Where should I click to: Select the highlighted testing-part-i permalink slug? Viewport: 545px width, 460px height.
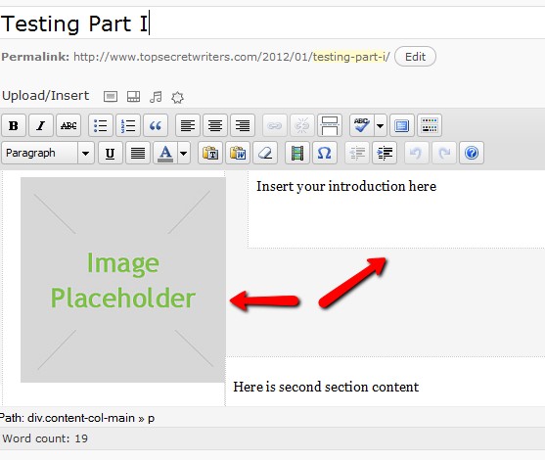[x=350, y=57]
